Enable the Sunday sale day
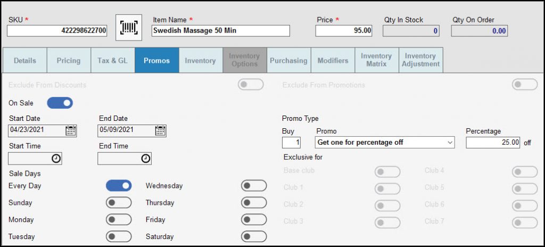545x247 pixels. [x=119, y=202]
